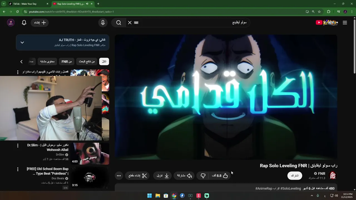Click the #SoloLeveling hashtag
Image resolution: width=356 pixels, height=200 pixels.
(291, 188)
